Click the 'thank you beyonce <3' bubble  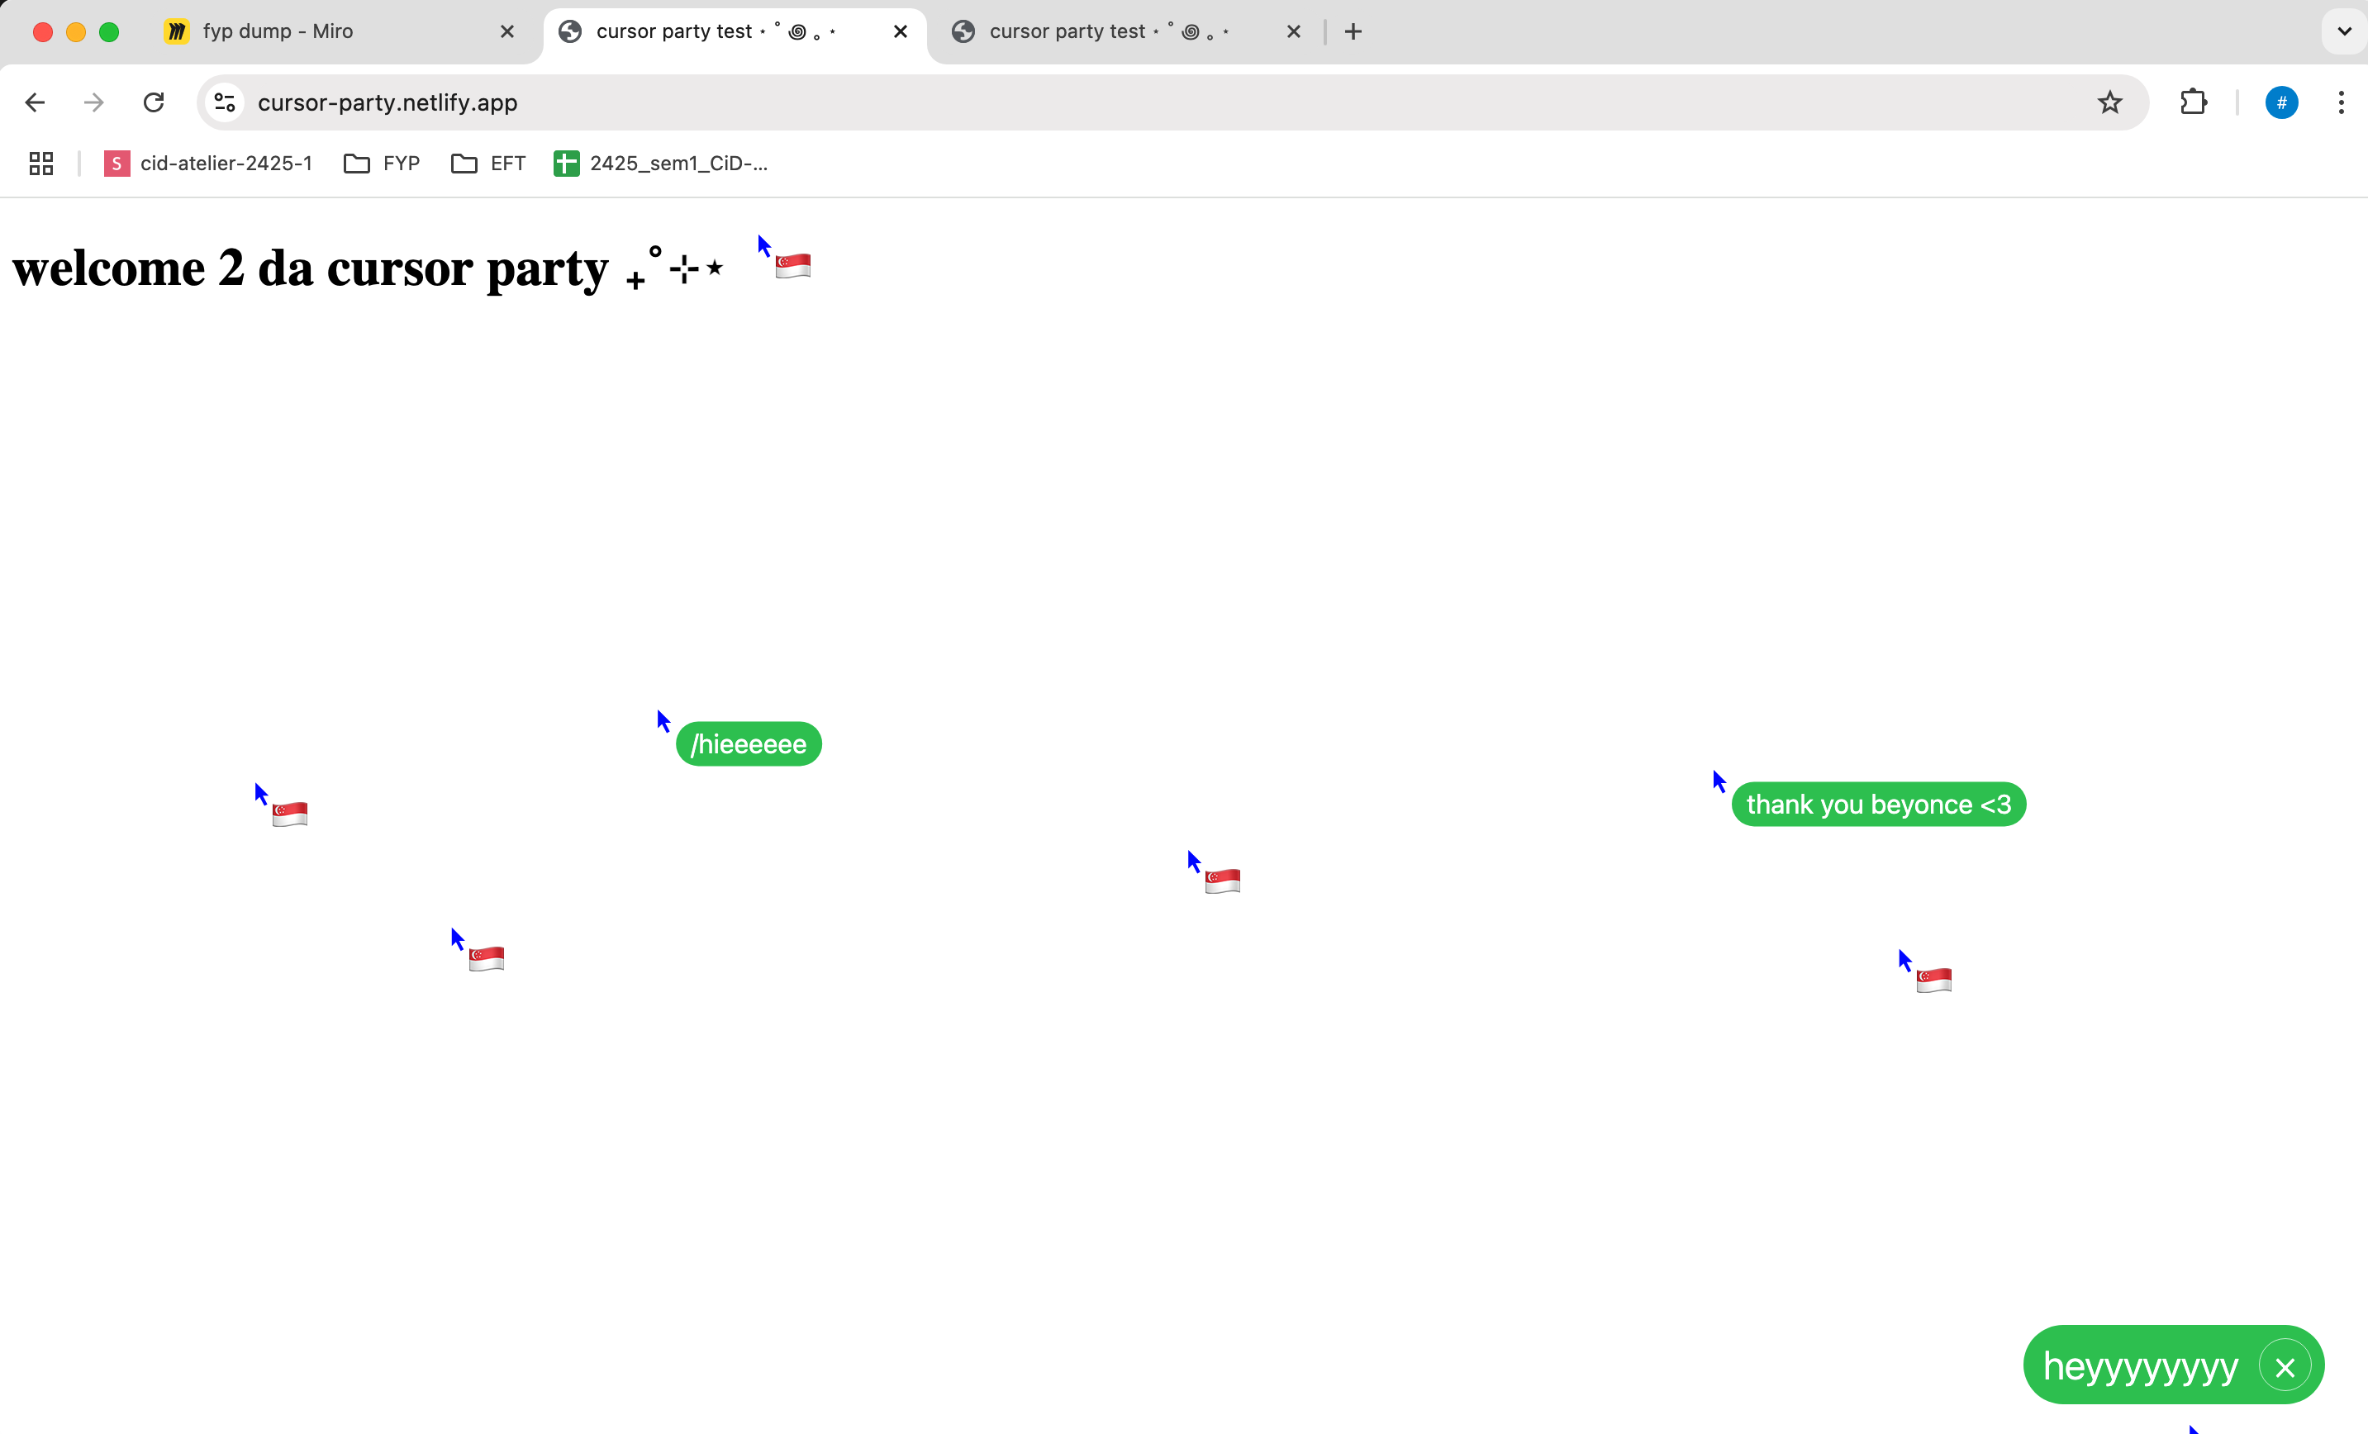(1878, 804)
